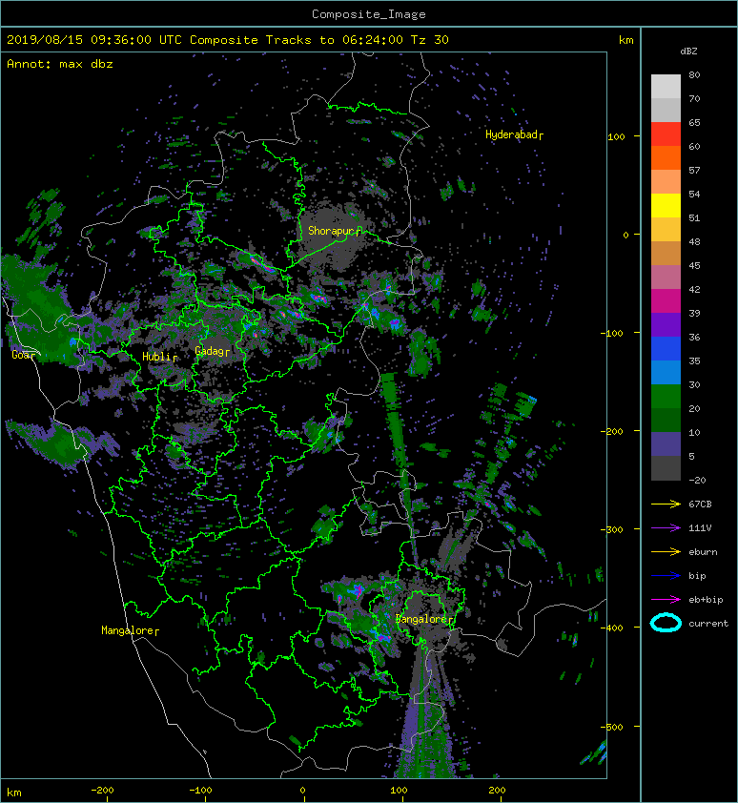Click the 0 value on horizontal axis
The width and height of the screenshot is (738, 803).
(x=302, y=791)
